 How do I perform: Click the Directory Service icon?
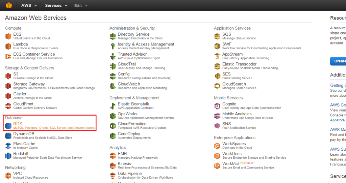(x=113, y=36)
